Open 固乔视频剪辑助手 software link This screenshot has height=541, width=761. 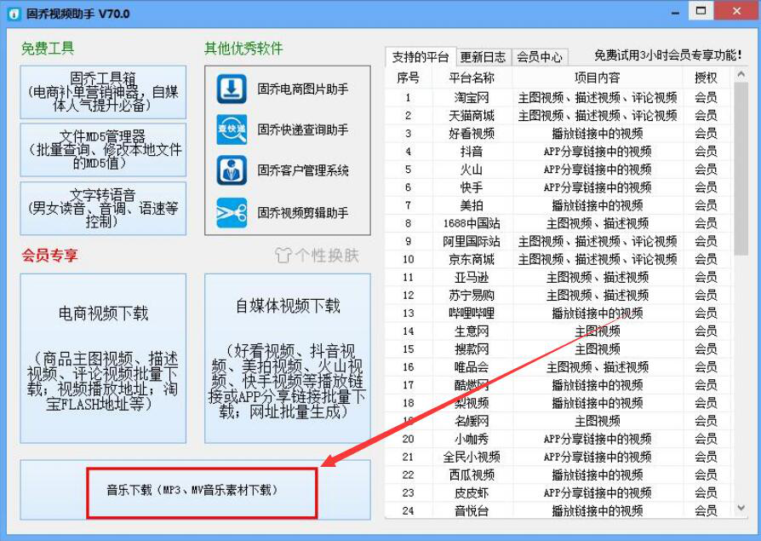(x=303, y=213)
